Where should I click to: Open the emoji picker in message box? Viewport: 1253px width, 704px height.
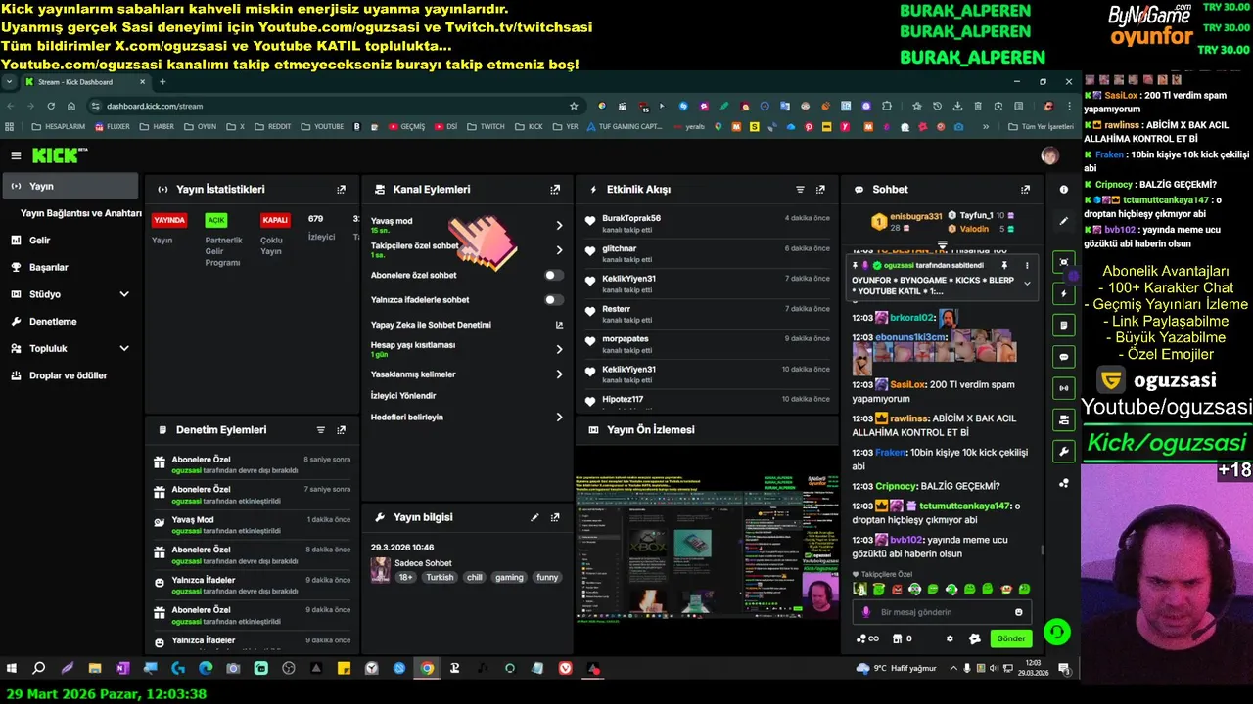[x=1019, y=612]
